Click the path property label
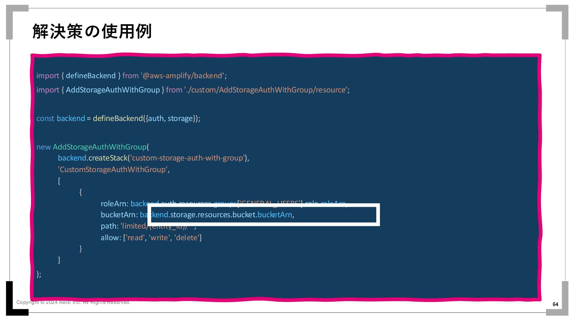 tap(109, 226)
